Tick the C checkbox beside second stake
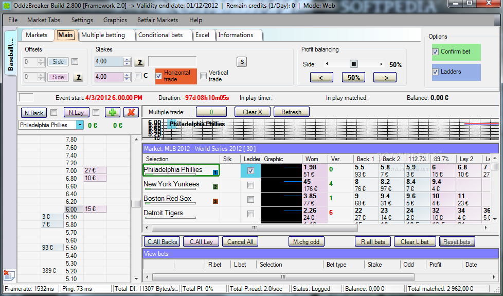Viewport: 503px width, 296px height. (138, 76)
